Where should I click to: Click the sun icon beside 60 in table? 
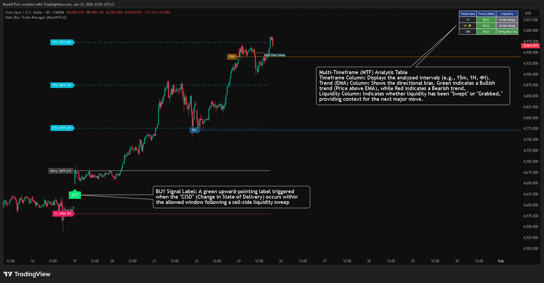[x=470, y=26]
